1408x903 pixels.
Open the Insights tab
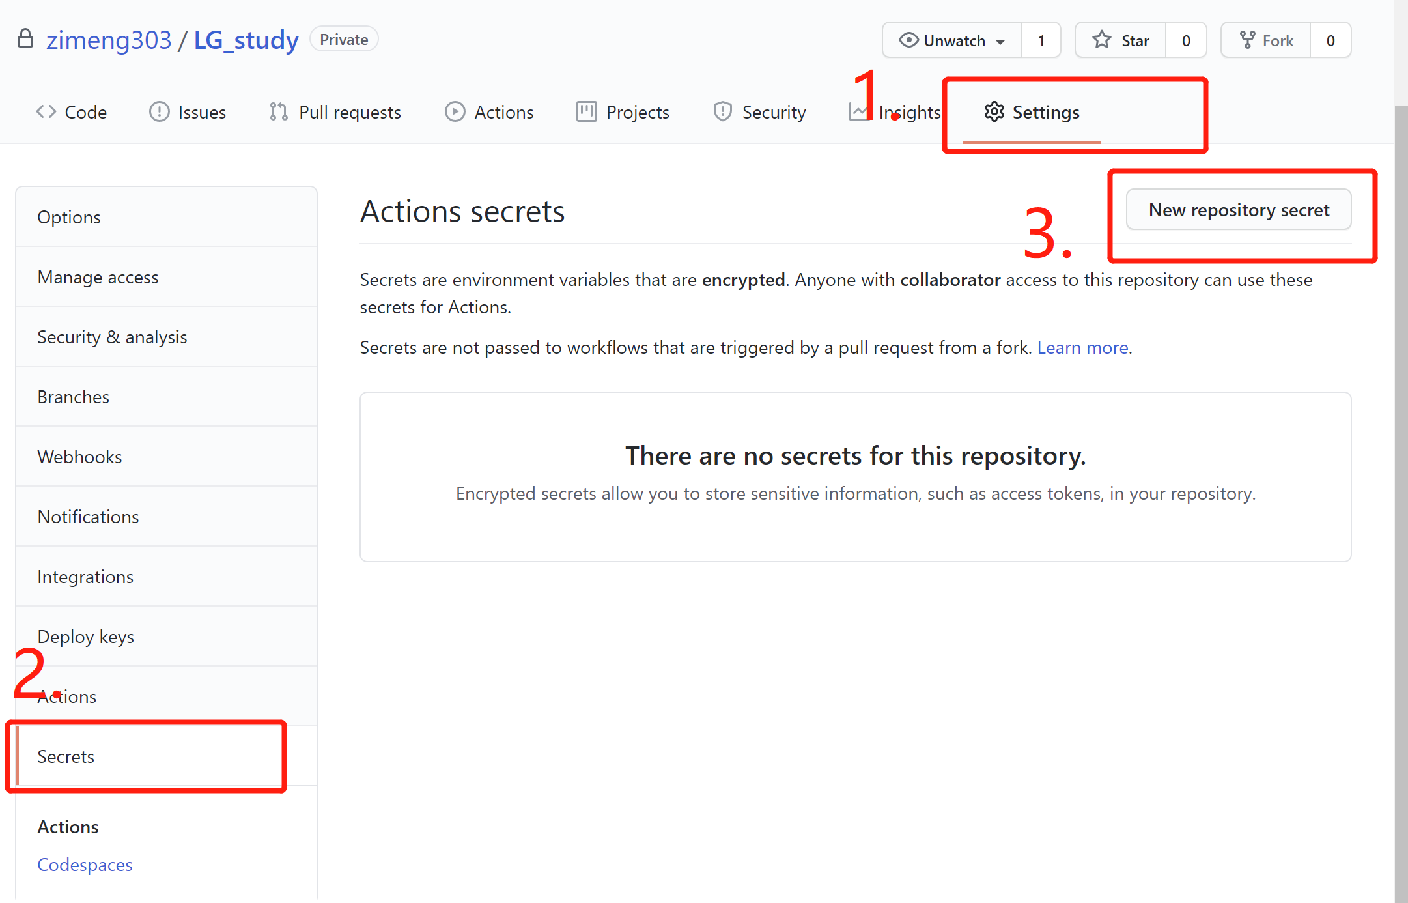click(895, 112)
